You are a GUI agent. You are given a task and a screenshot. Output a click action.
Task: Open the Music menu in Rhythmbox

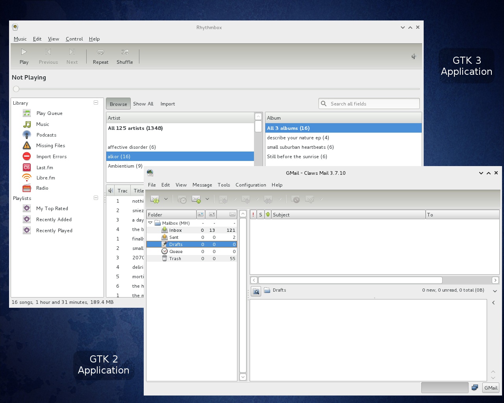click(x=20, y=39)
